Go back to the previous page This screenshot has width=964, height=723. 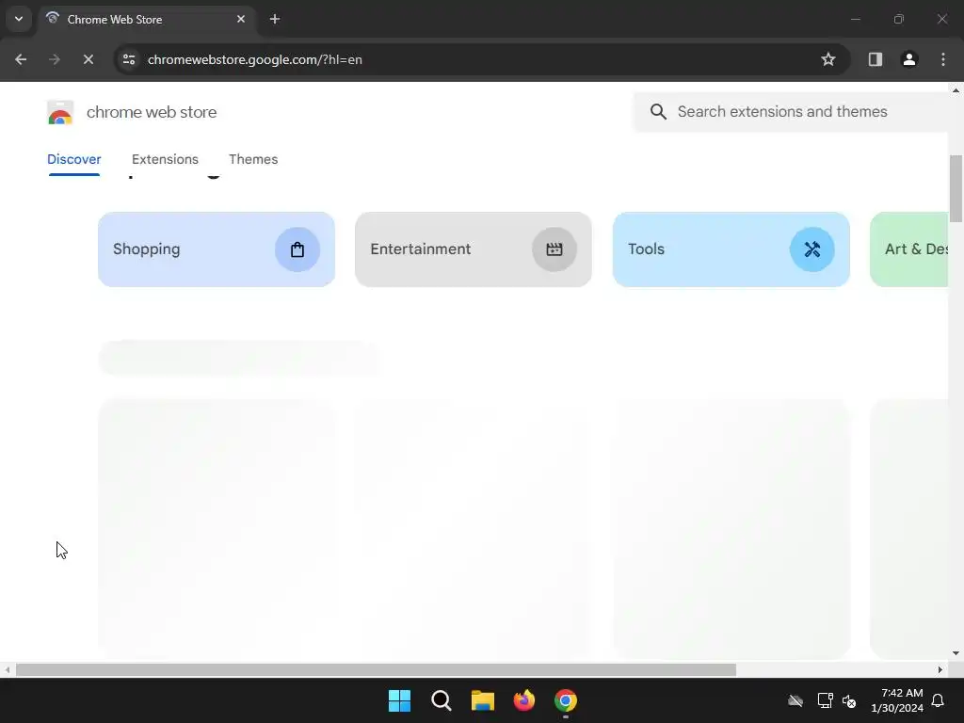pyautogui.click(x=21, y=59)
